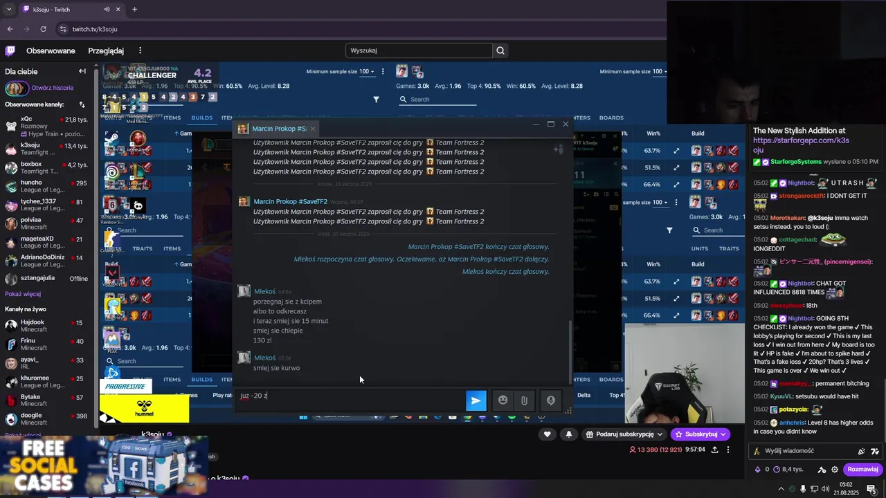Open polviaa Minecraft channel
This screenshot has height=498, width=886.
(x=47, y=223)
